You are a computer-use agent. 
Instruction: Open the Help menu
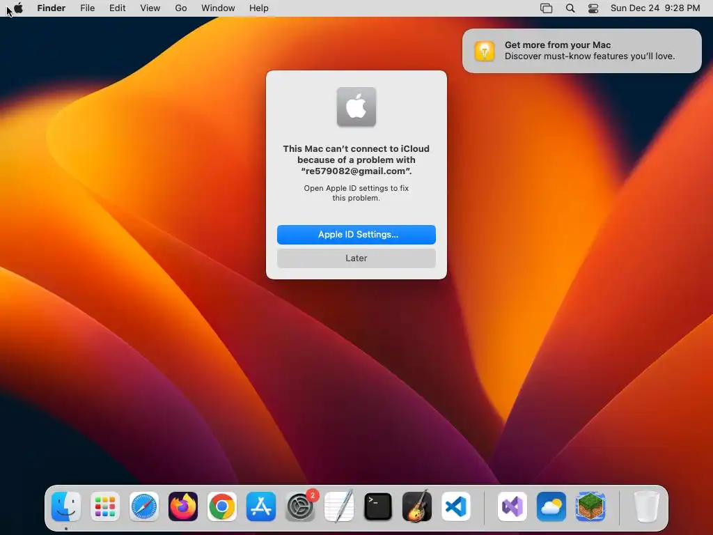[259, 8]
